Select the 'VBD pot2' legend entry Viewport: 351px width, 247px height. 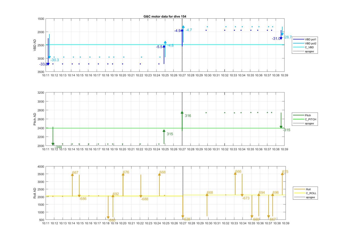pyautogui.click(x=305, y=43)
